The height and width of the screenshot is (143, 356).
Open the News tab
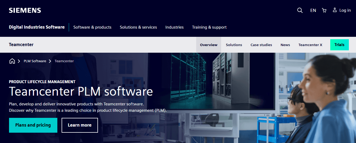tap(285, 45)
